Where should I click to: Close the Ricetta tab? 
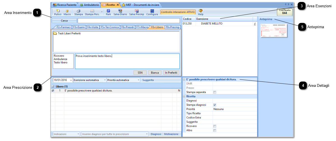[118, 5]
